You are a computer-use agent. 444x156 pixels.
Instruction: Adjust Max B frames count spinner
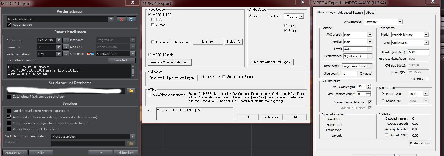369,94
